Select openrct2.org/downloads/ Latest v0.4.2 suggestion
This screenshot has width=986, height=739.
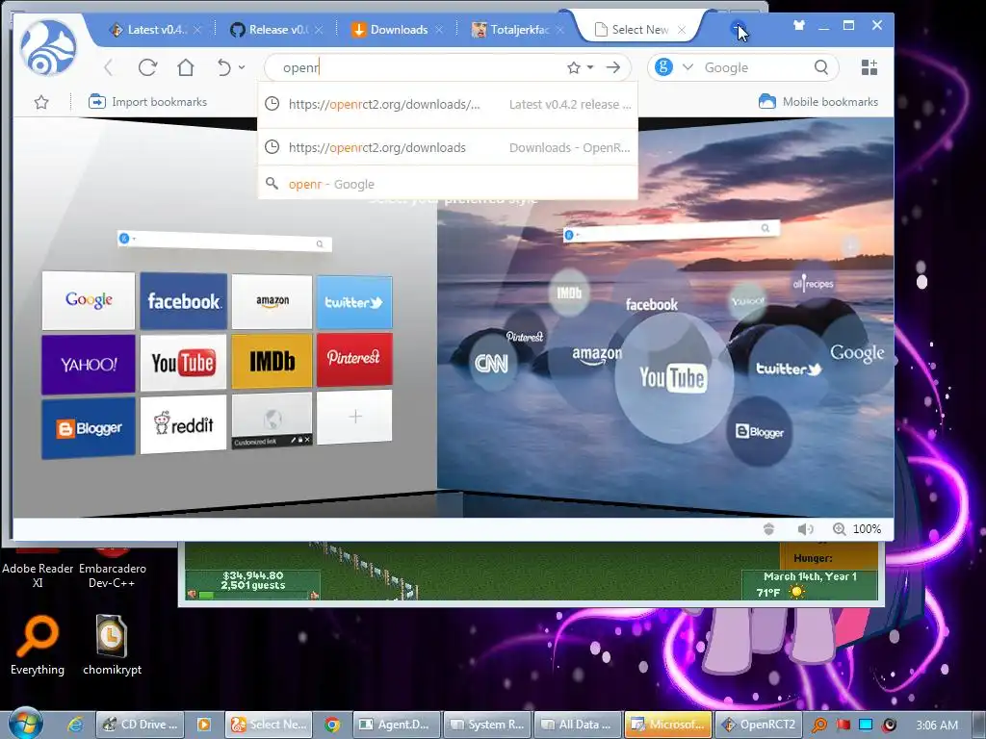448,104
